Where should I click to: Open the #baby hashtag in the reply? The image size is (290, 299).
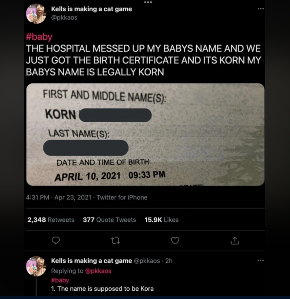click(60, 280)
